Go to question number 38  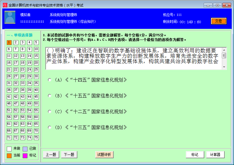click(x=23, y=90)
